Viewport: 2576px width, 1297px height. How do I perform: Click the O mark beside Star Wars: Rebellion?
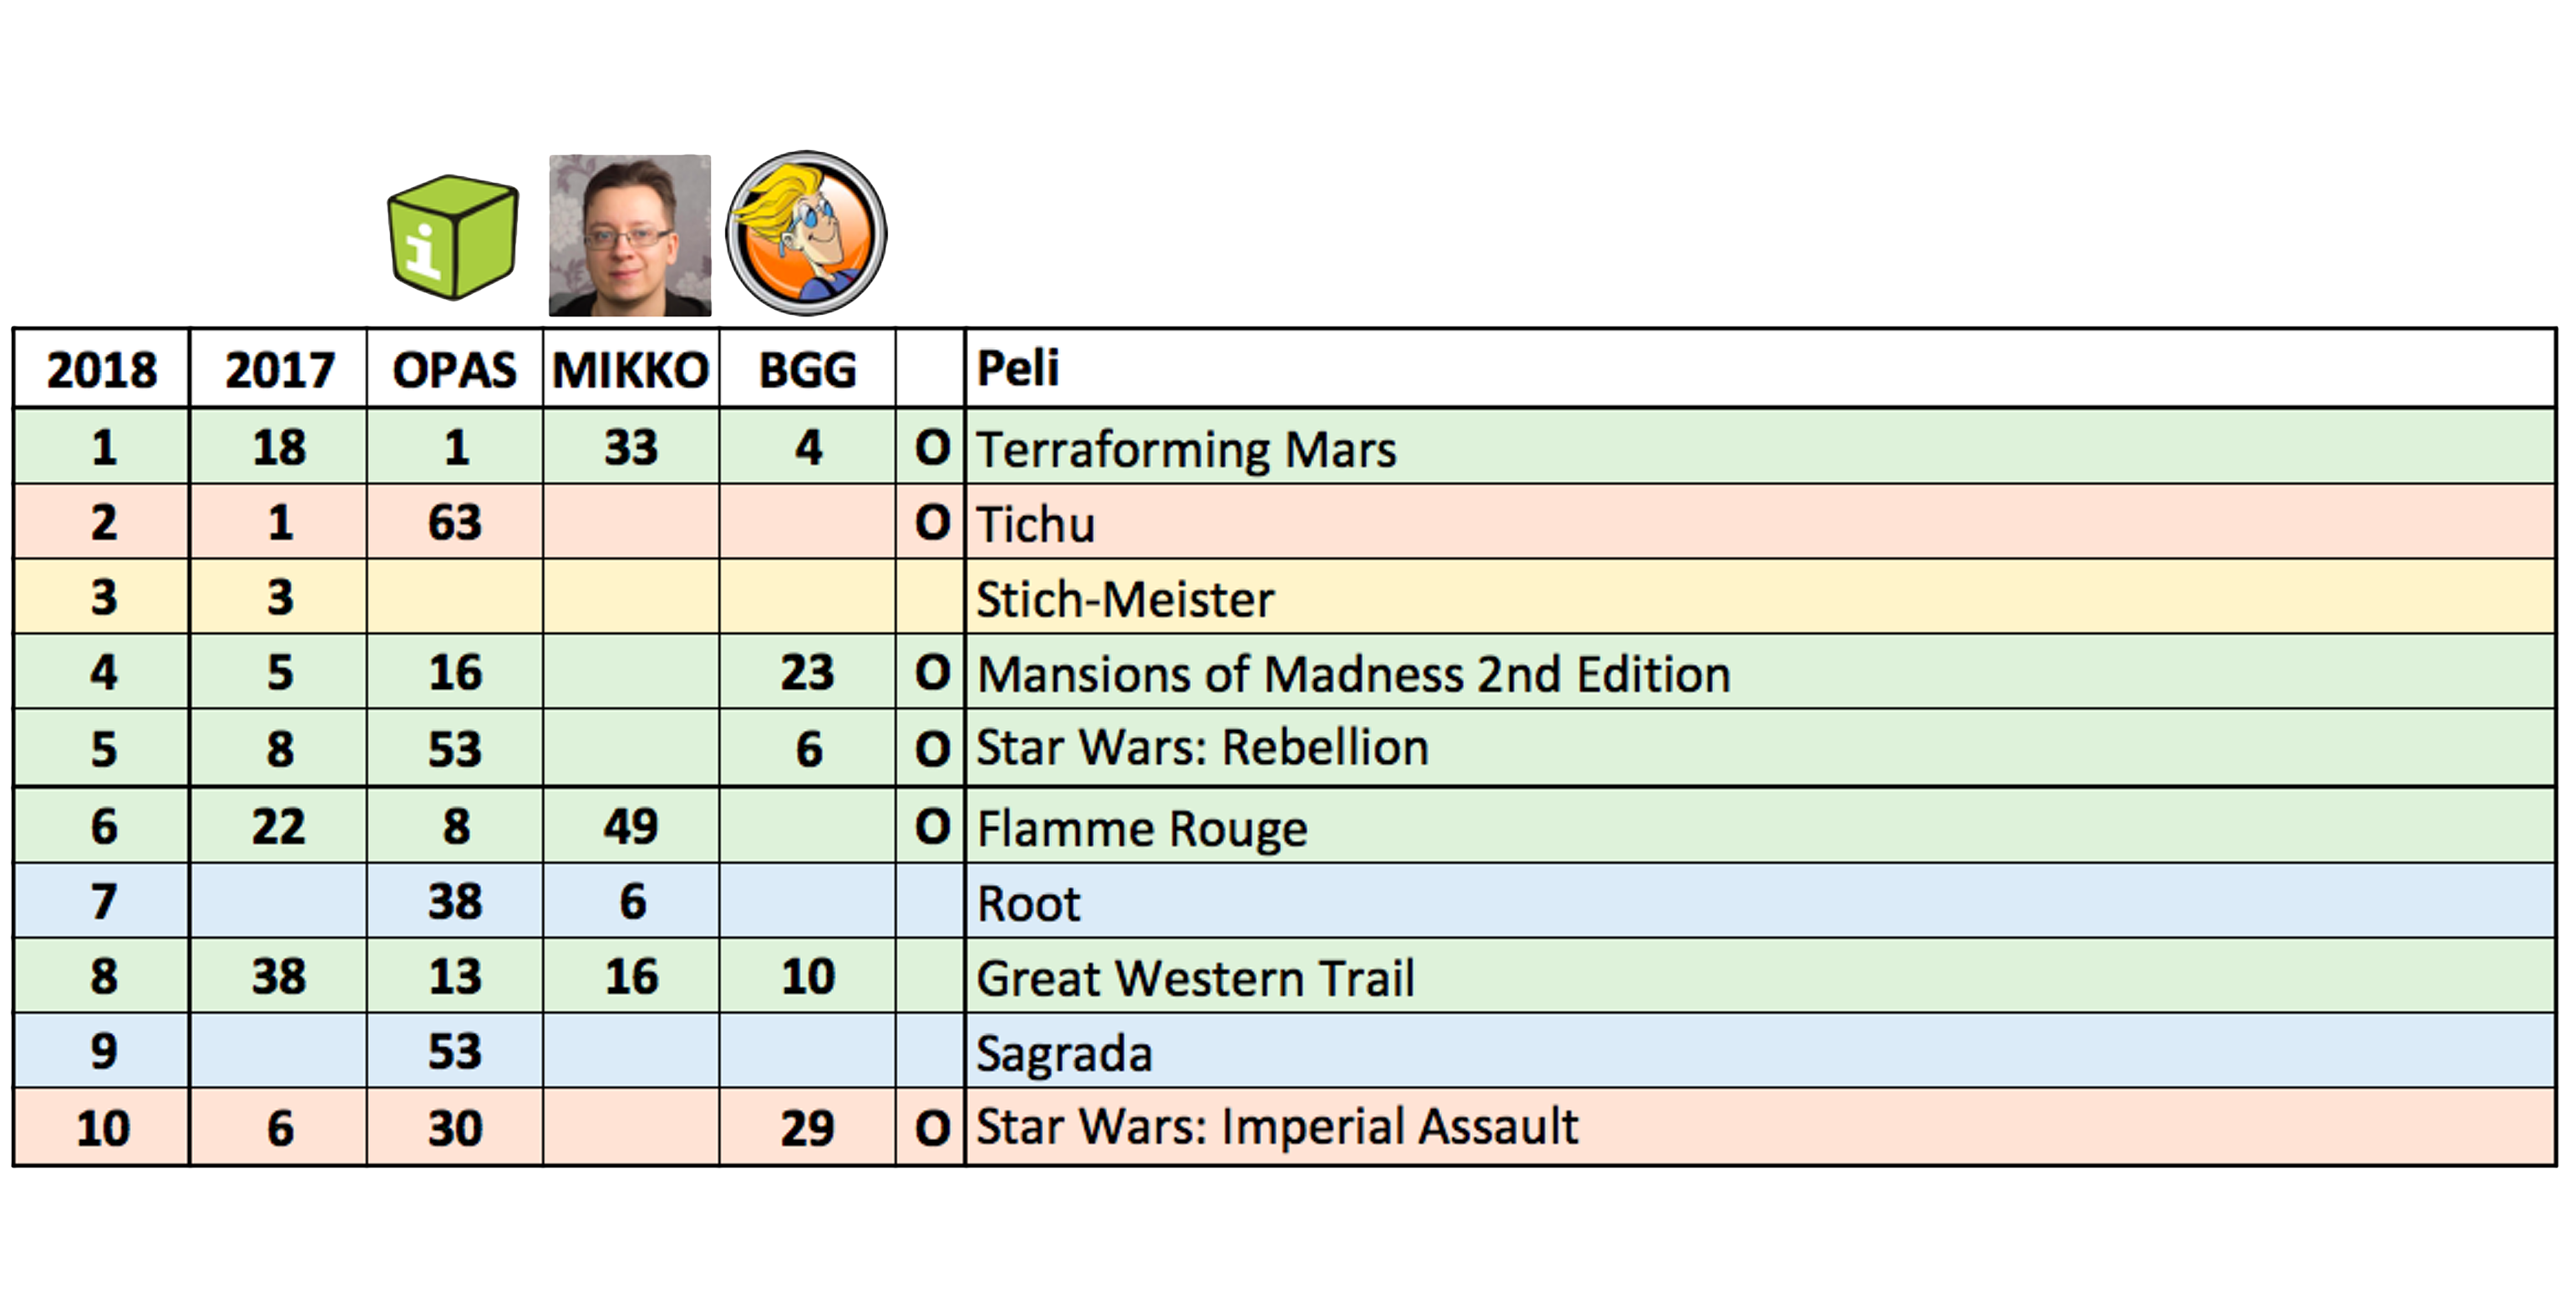click(x=932, y=748)
